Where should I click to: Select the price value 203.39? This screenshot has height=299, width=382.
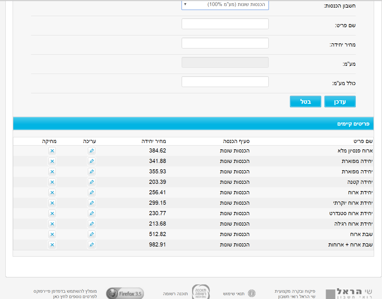coord(158,182)
